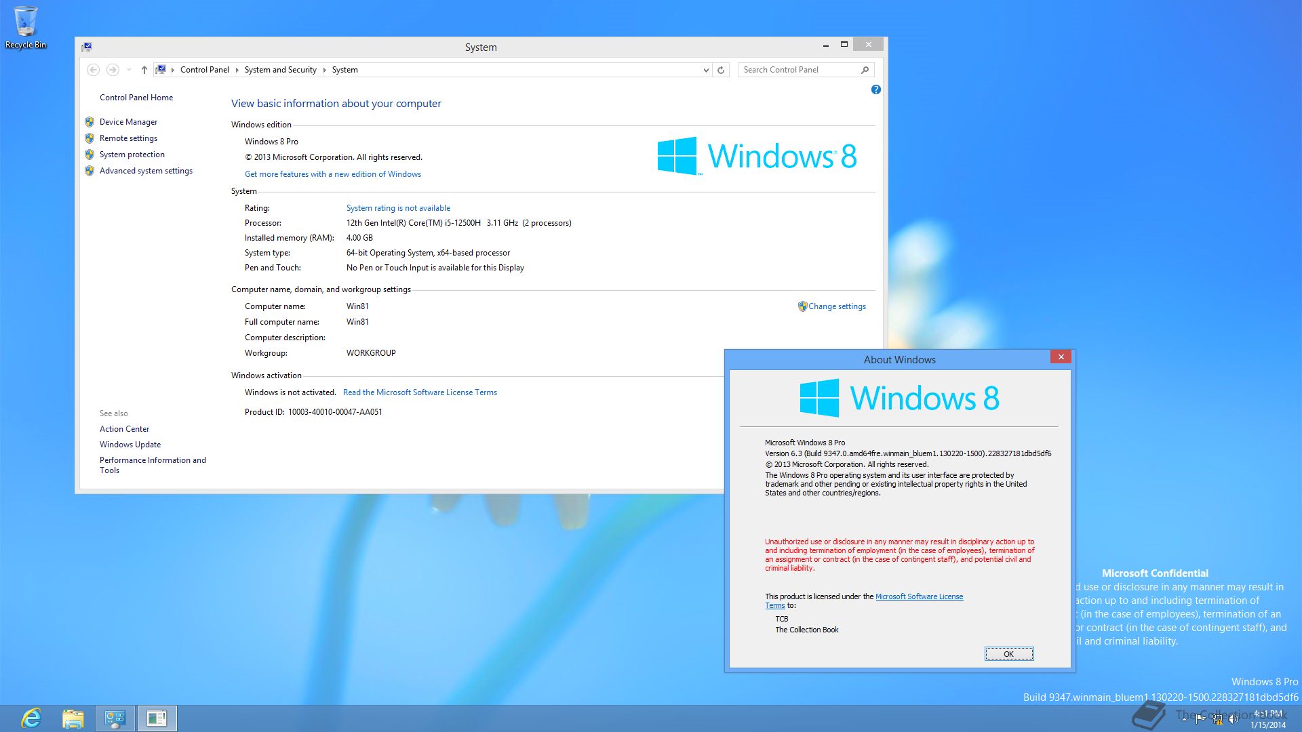Expand the chevron after System and Security

[324, 70]
